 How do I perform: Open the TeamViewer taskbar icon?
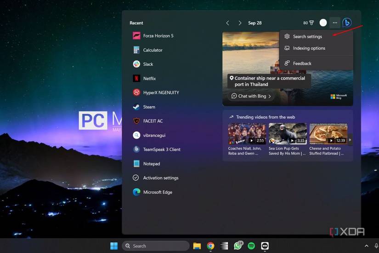coord(265,246)
